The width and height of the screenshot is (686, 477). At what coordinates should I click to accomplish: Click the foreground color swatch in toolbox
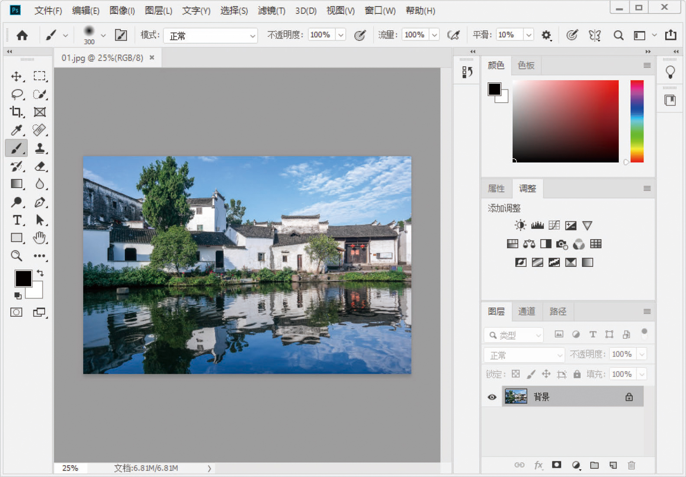point(23,278)
